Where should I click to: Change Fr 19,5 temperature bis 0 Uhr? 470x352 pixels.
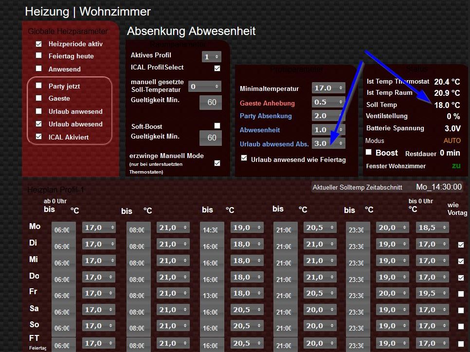coord(433,293)
